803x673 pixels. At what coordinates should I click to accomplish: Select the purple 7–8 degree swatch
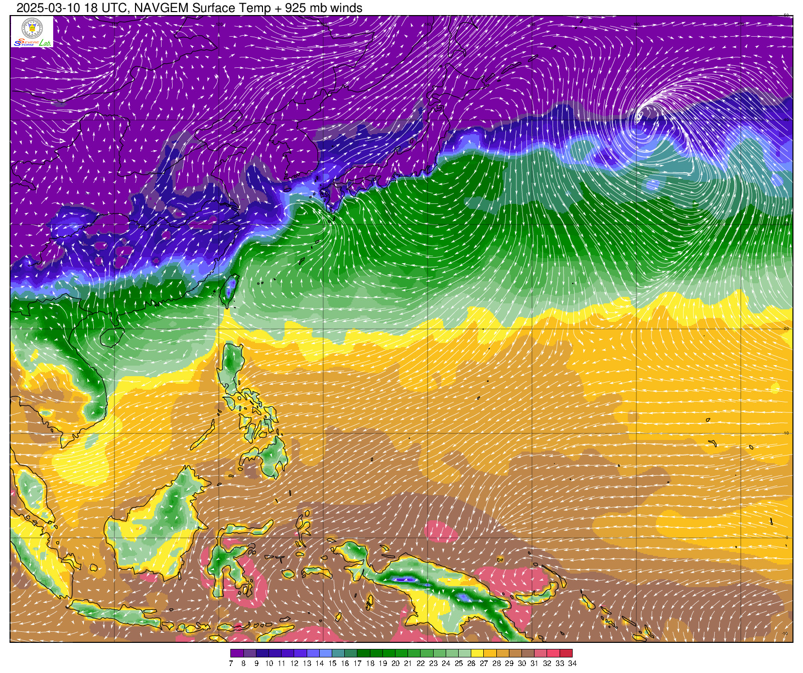tap(237, 653)
